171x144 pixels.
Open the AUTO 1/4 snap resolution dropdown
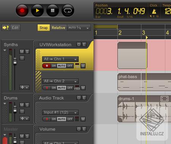(x=79, y=28)
